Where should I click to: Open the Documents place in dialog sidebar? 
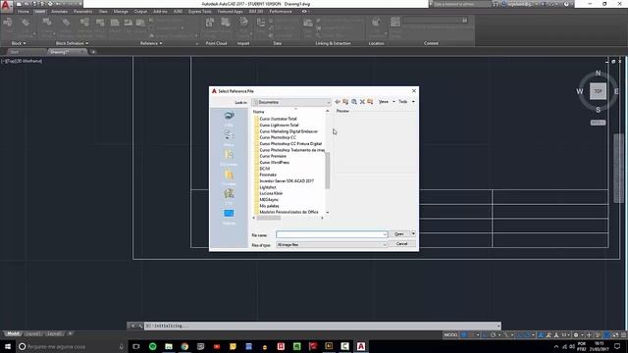click(229, 157)
